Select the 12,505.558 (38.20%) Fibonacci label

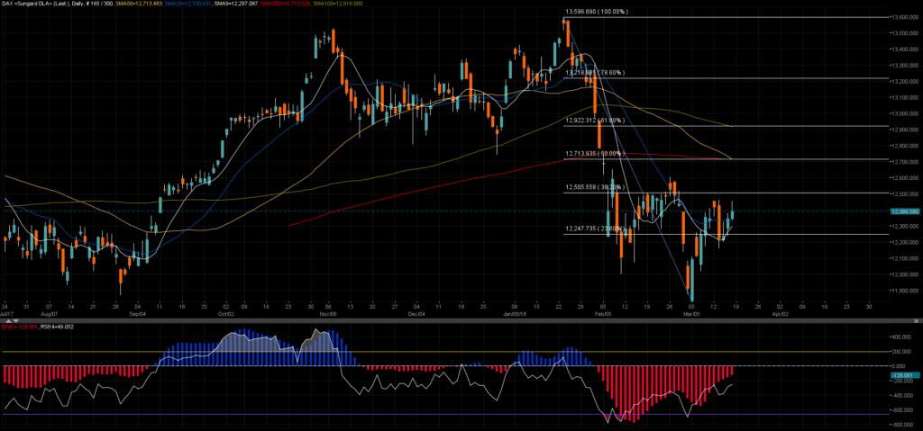pos(595,187)
